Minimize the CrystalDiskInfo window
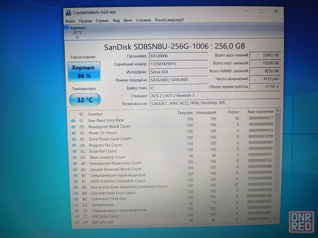 tap(246, 11)
